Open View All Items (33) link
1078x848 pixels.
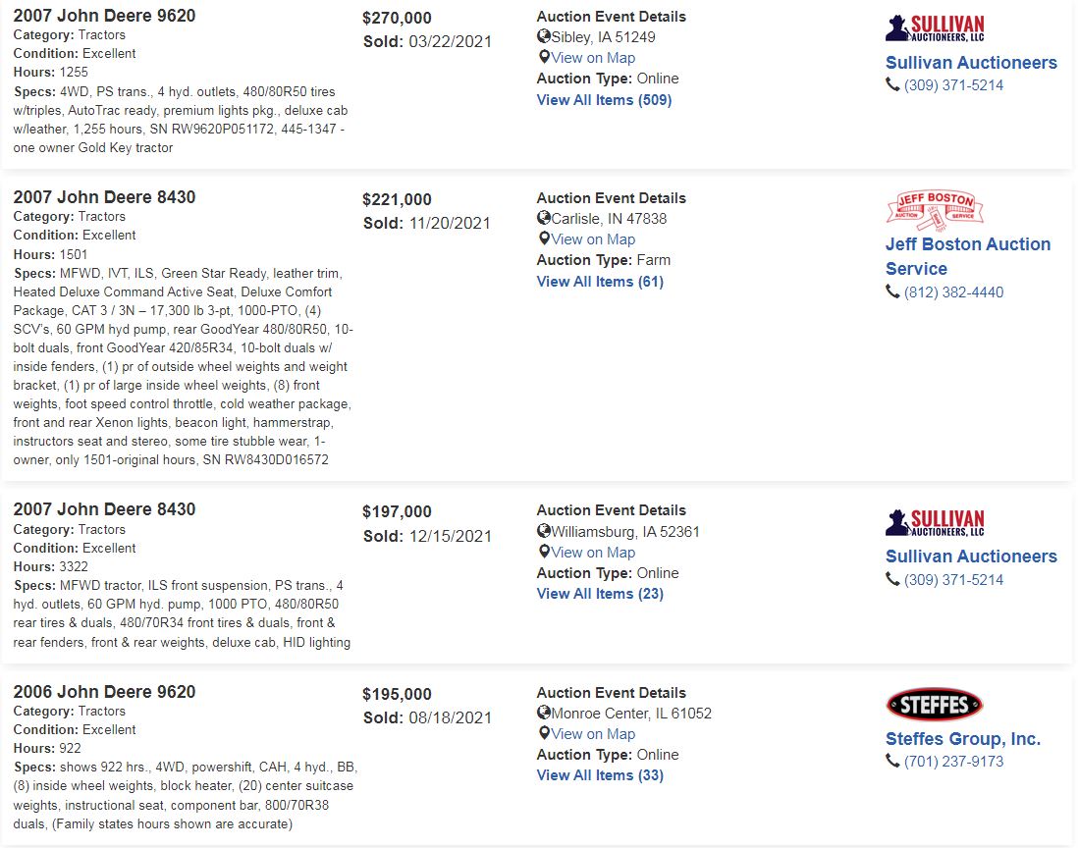point(600,774)
